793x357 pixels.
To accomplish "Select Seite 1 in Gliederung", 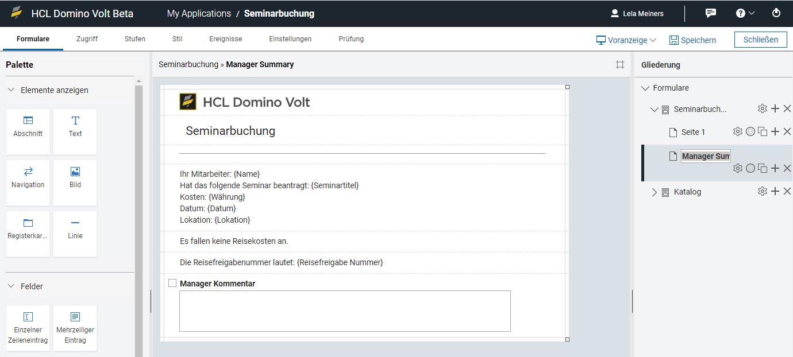I will click(693, 132).
